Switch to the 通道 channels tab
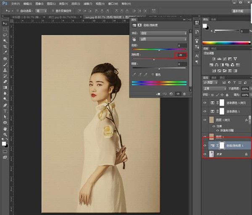Screen dimensions: 252x215 coord(214,78)
